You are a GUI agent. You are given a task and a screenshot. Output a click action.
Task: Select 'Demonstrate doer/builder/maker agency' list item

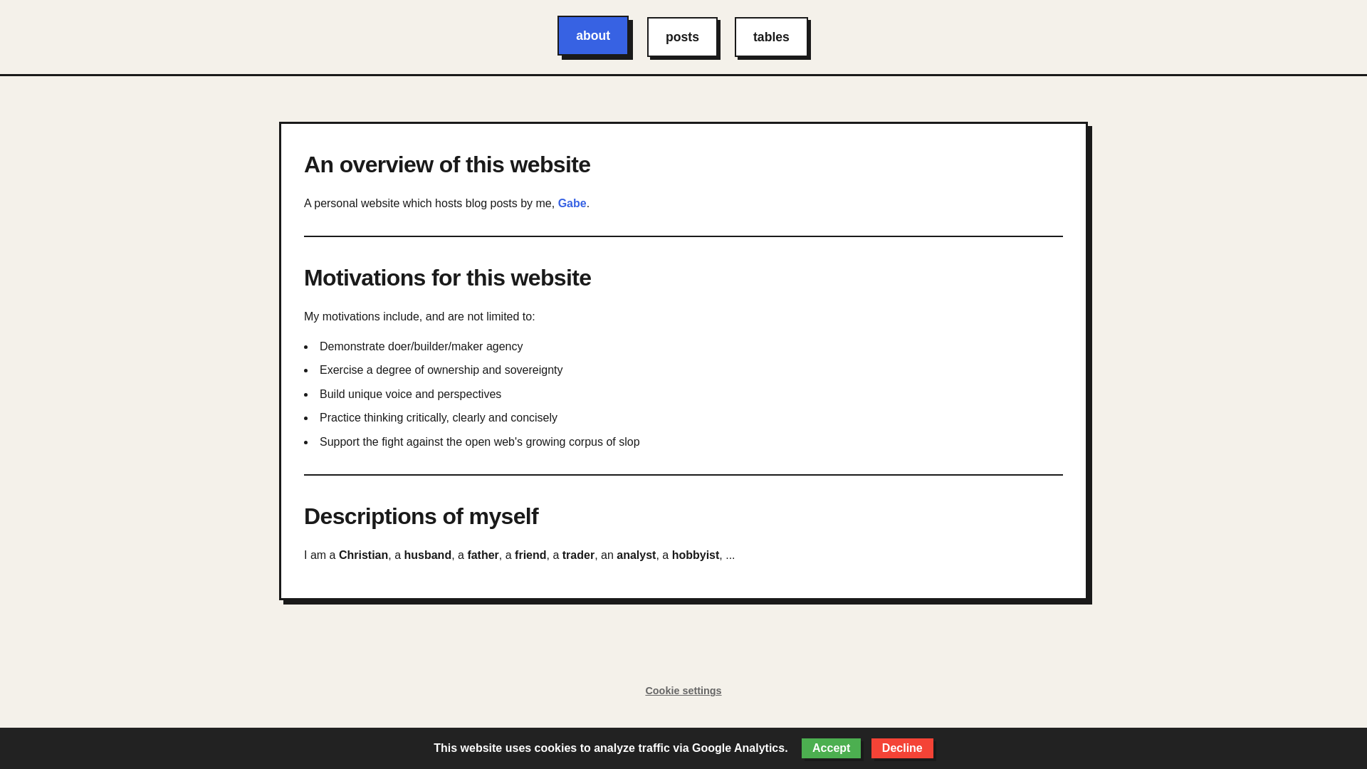[x=421, y=347]
